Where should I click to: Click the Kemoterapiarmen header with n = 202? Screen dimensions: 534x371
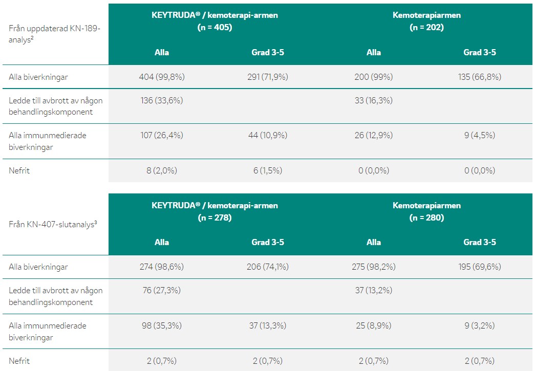(x=426, y=21)
